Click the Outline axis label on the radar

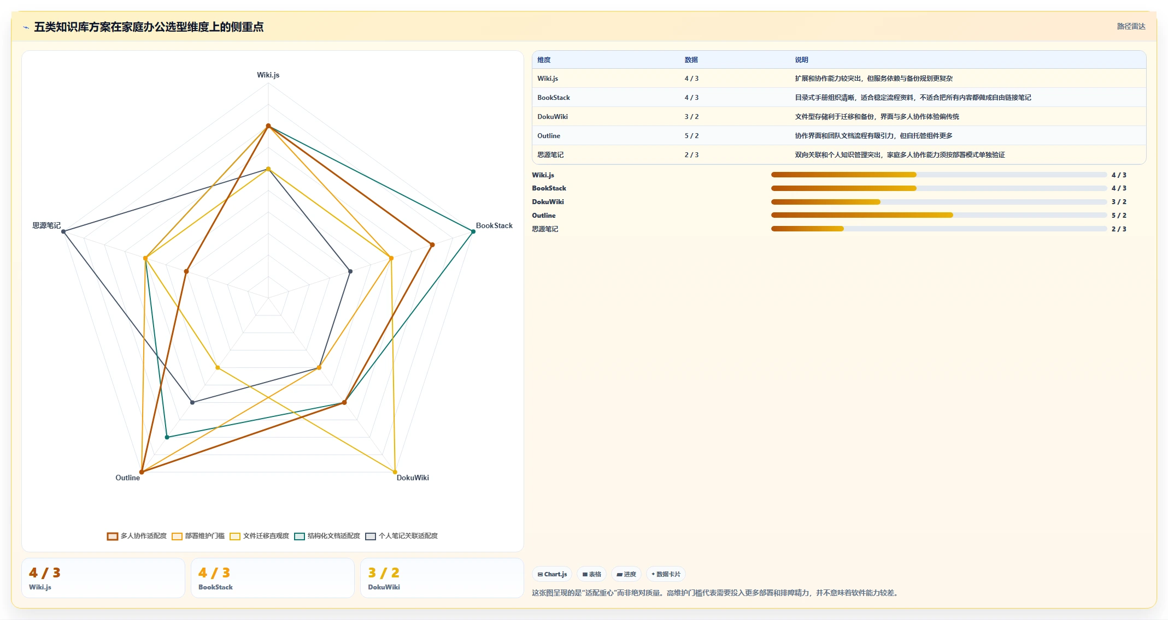(x=127, y=478)
